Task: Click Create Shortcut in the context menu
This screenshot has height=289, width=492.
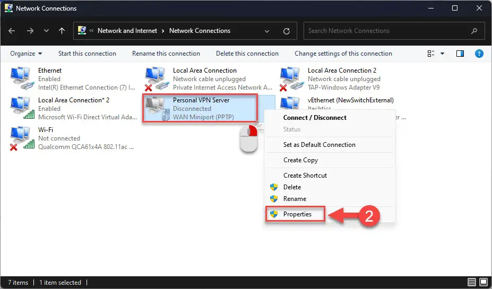Action: [305, 175]
